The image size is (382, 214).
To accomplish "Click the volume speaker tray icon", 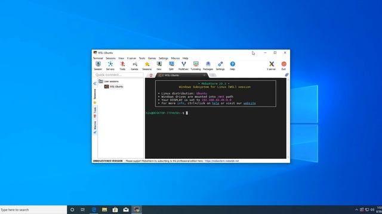I will coord(372,210).
